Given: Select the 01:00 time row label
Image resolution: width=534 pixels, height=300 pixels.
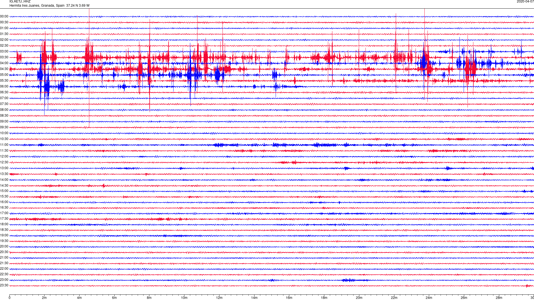Looking at the screenshot, I should [4, 28].
